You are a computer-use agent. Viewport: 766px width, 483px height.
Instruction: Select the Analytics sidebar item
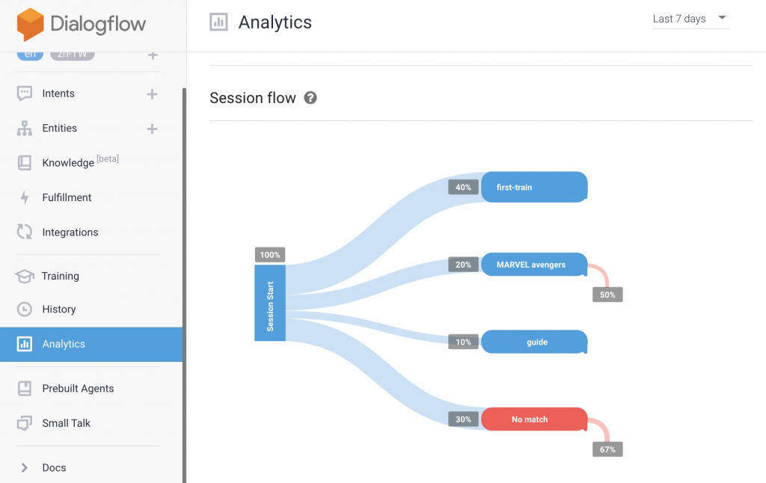pyautogui.click(x=64, y=344)
